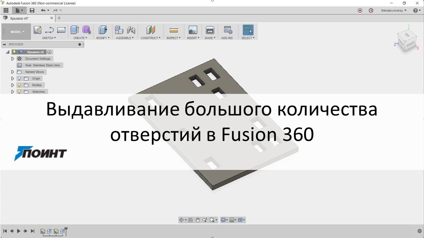The width and height of the screenshot is (424, 238).
Task: Activate the Extrude tool in Create group
Action: (x=75, y=30)
